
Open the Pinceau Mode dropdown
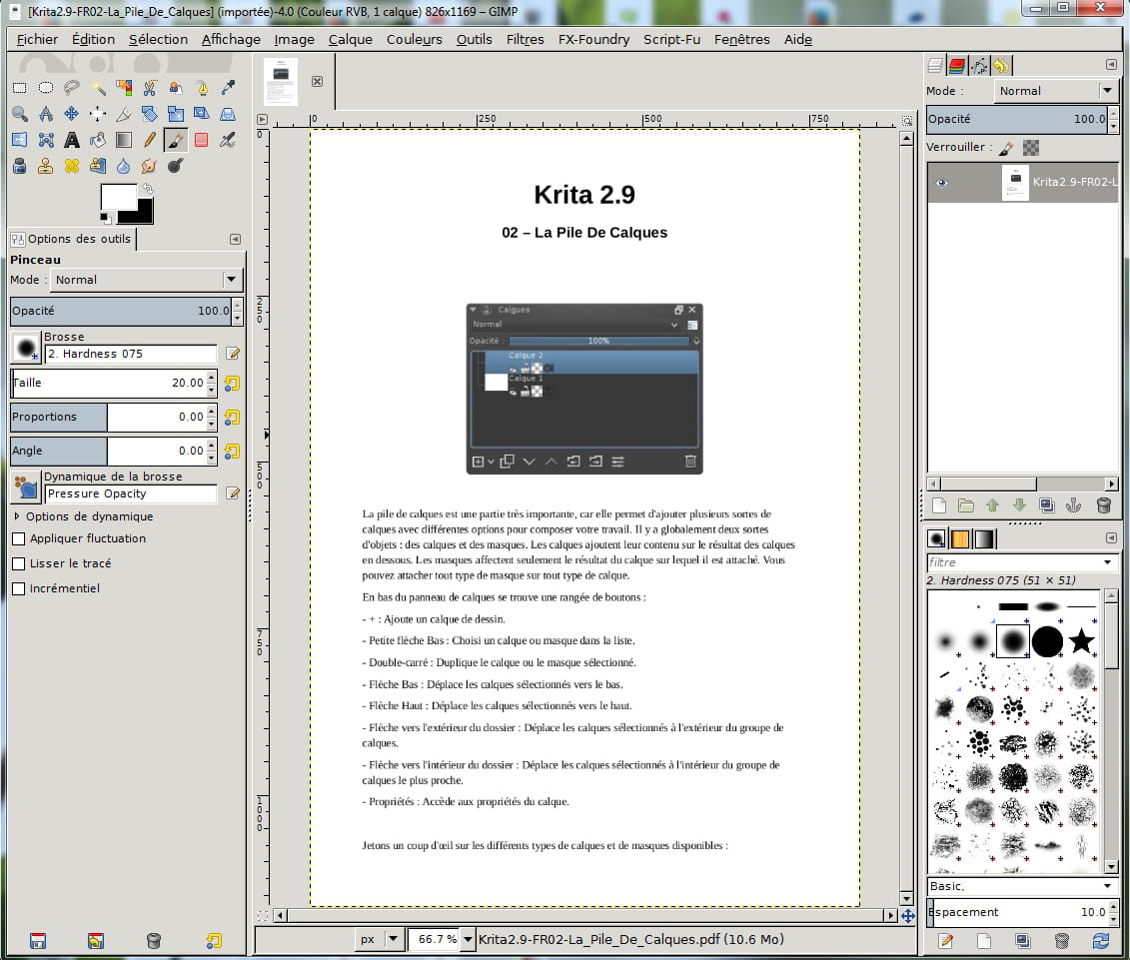pos(146,280)
